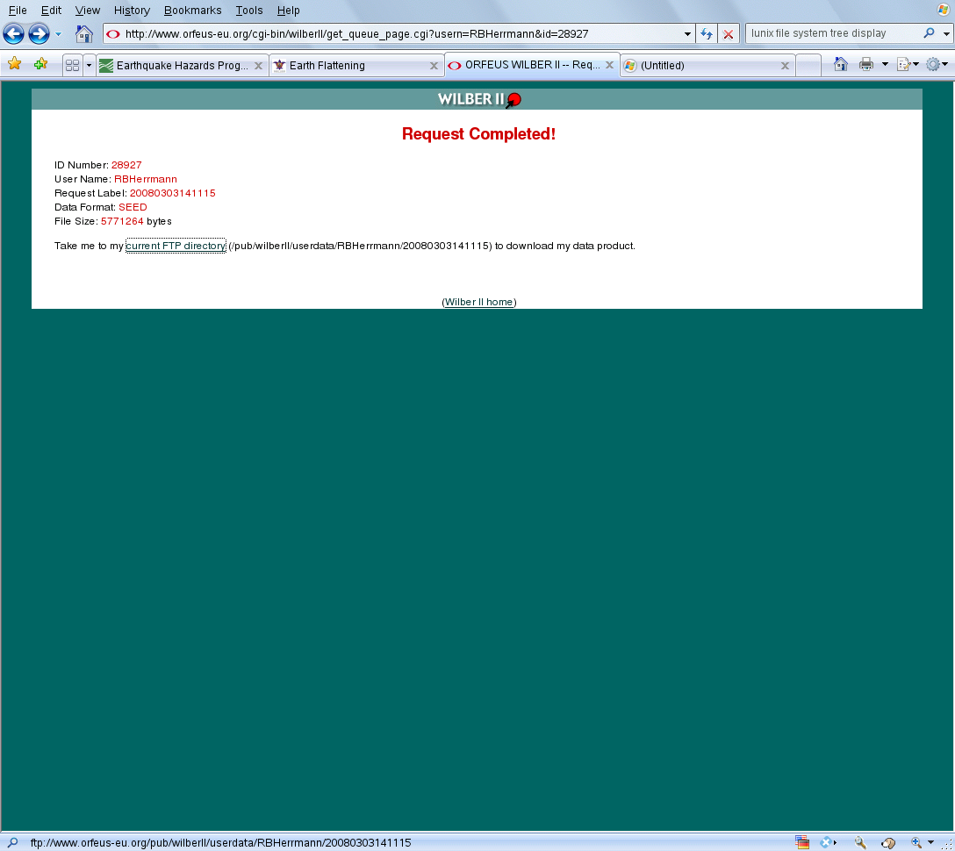Viewport: 955px width, 851px height.
Task: Click the zoom level magnifier with plus
Action: click(x=916, y=842)
